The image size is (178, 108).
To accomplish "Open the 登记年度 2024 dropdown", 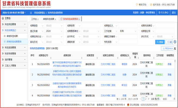I will click(x=54, y=31).
